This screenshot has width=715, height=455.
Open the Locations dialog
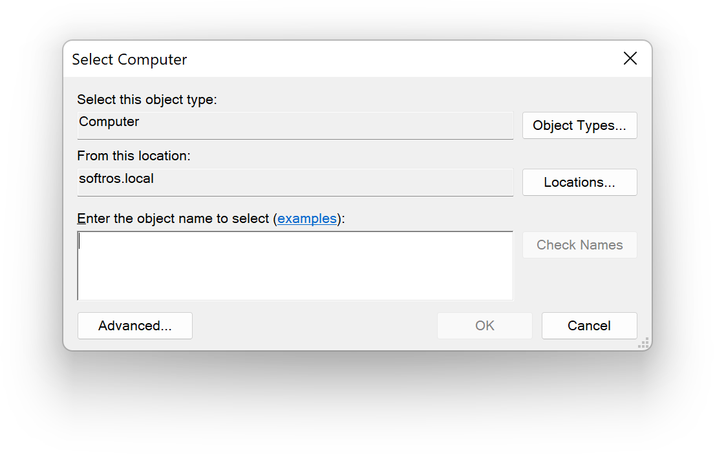point(579,182)
